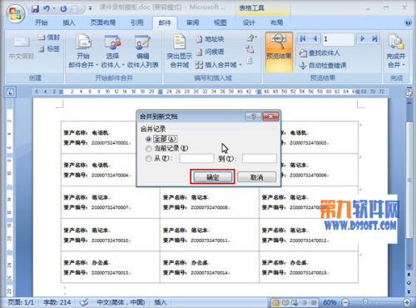Screen dimensions: 416x308
Task: Go to next record
Action: pos(362,38)
